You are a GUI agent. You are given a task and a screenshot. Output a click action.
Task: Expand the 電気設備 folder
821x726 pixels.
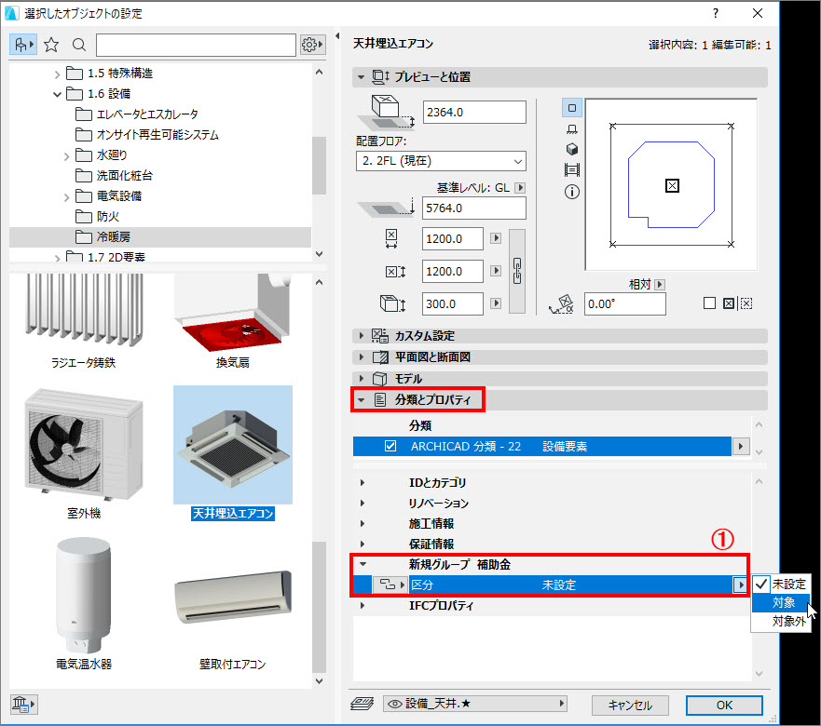tap(66, 196)
